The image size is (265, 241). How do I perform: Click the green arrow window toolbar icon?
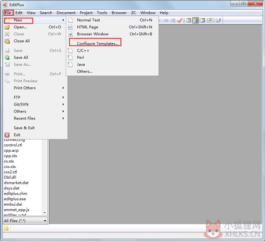(209, 21)
